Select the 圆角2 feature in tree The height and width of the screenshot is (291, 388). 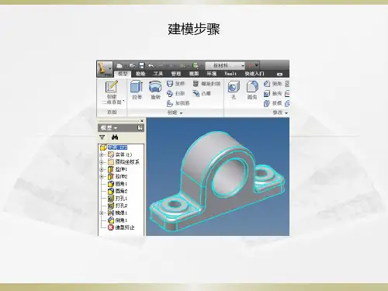point(118,191)
